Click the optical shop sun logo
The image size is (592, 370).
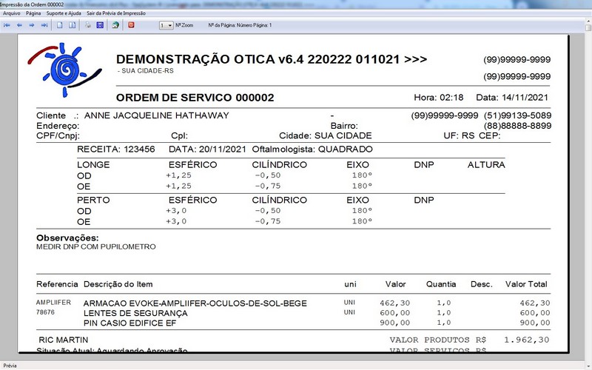[65, 70]
